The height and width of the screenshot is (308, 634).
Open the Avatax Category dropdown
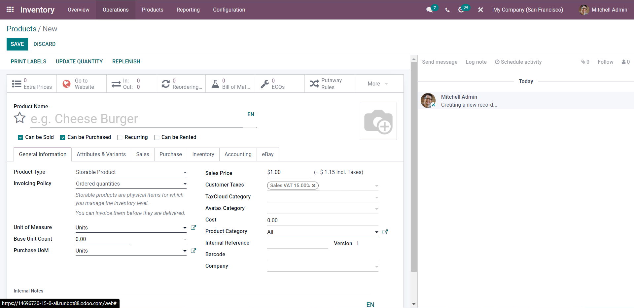(323, 209)
